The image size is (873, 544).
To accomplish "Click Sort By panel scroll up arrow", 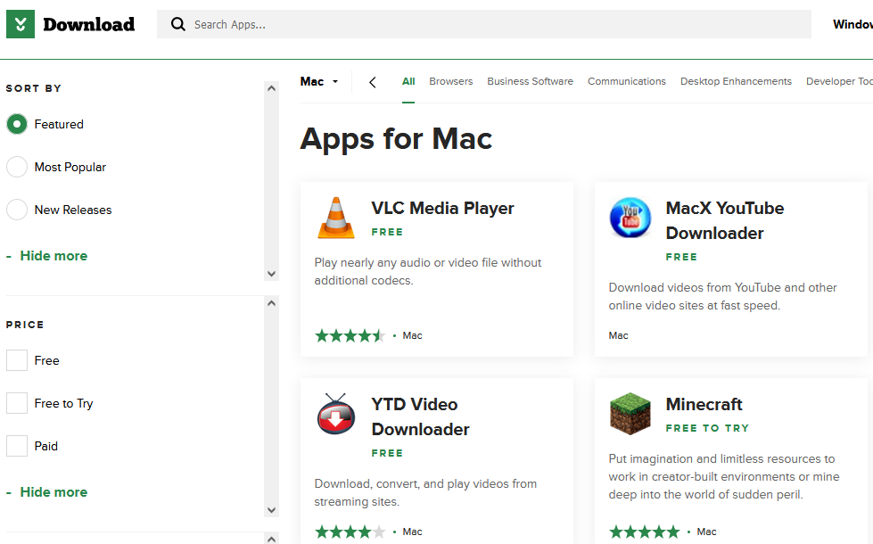I will click(271, 88).
